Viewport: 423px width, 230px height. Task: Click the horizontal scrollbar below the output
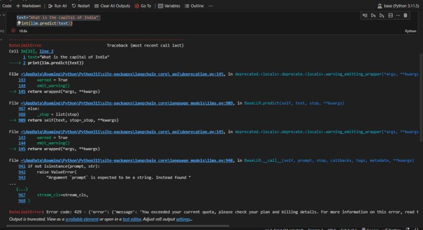tap(118, 226)
